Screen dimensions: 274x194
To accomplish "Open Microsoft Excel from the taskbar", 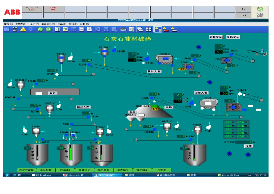I will [x=231, y=175].
